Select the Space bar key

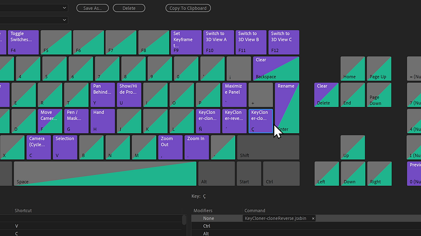[105, 174]
